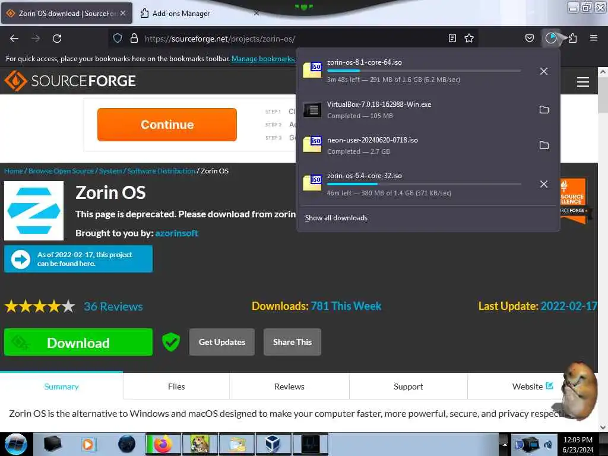Screen dimensions: 608x456
Task: Click the padlock site security icon
Action: point(134,39)
